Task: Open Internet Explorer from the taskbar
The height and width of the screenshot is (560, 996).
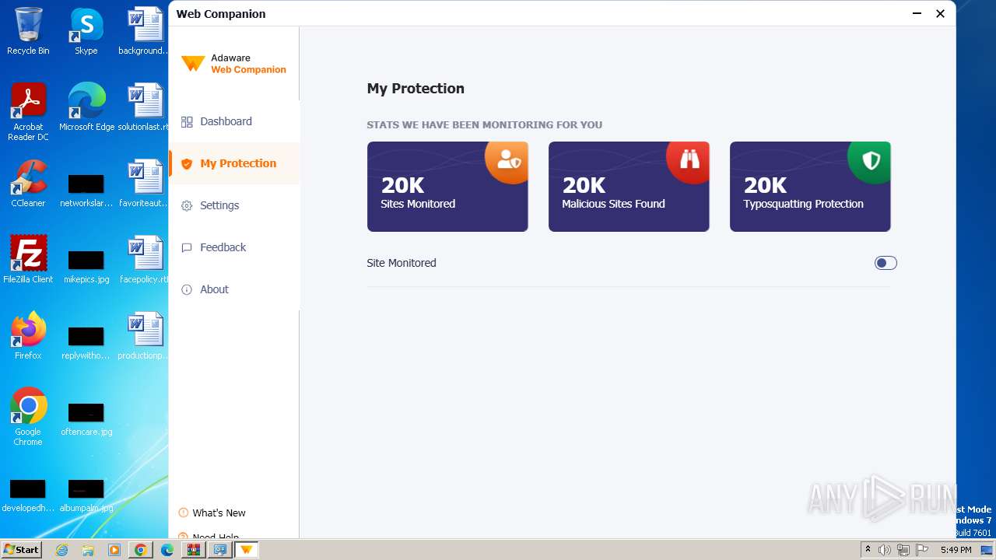Action: (x=61, y=550)
